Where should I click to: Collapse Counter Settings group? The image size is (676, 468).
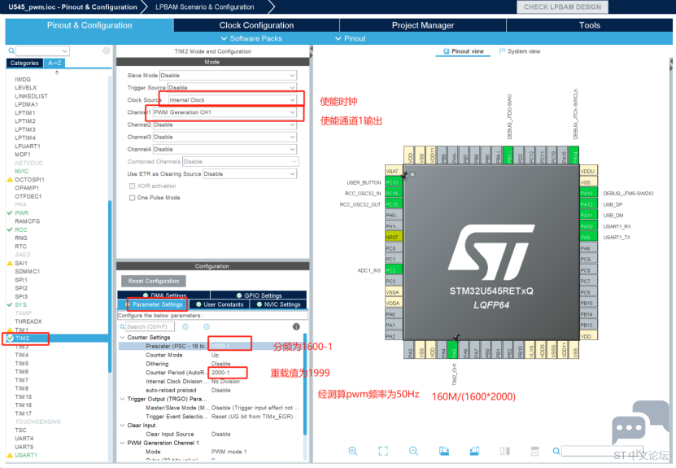point(123,337)
